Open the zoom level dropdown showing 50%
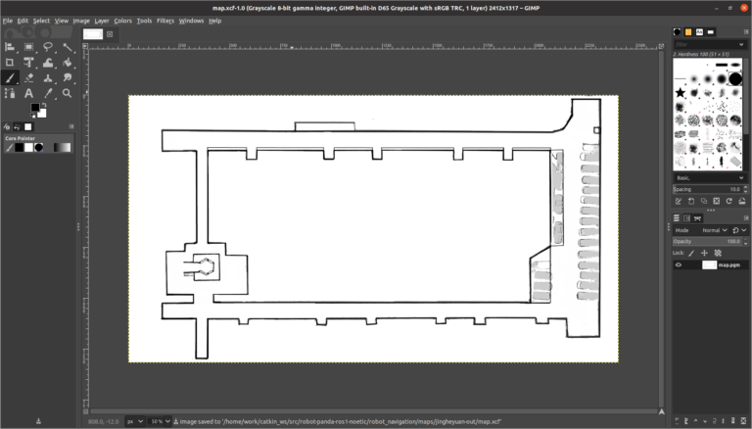The width and height of the screenshot is (752, 429). click(x=155, y=421)
